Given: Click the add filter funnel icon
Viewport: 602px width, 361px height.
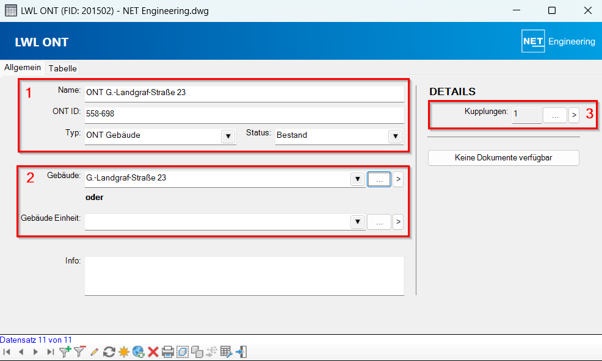Looking at the screenshot, I should tap(65, 352).
